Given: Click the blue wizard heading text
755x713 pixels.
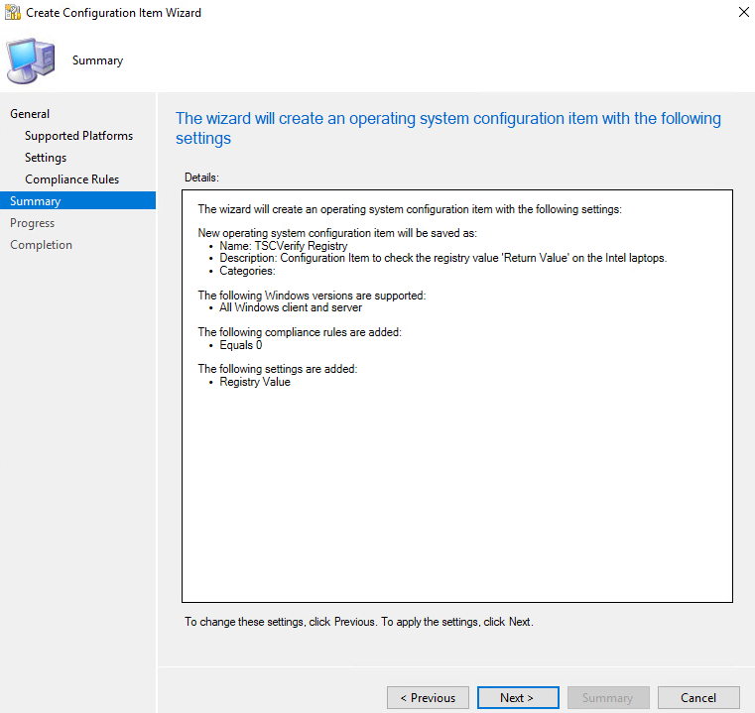Looking at the screenshot, I should pos(447,128).
